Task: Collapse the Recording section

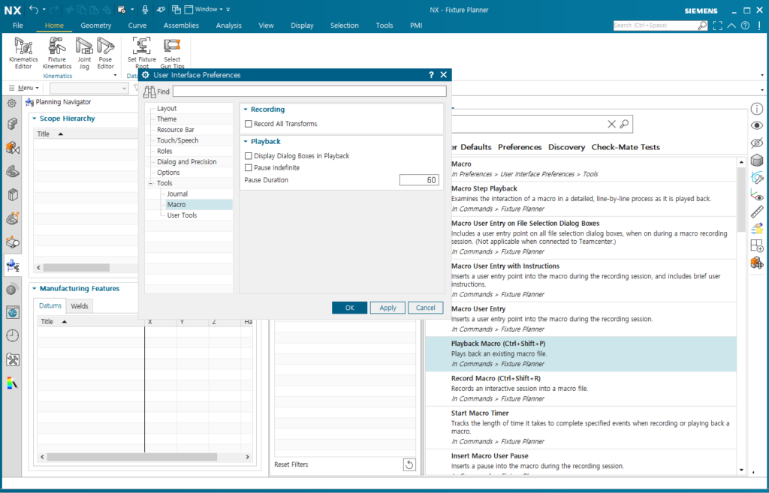Action: tap(246, 110)
